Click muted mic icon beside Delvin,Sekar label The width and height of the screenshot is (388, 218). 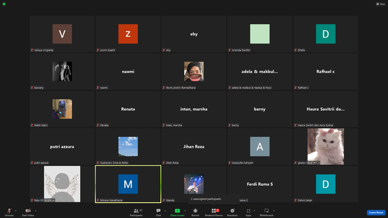295,200
